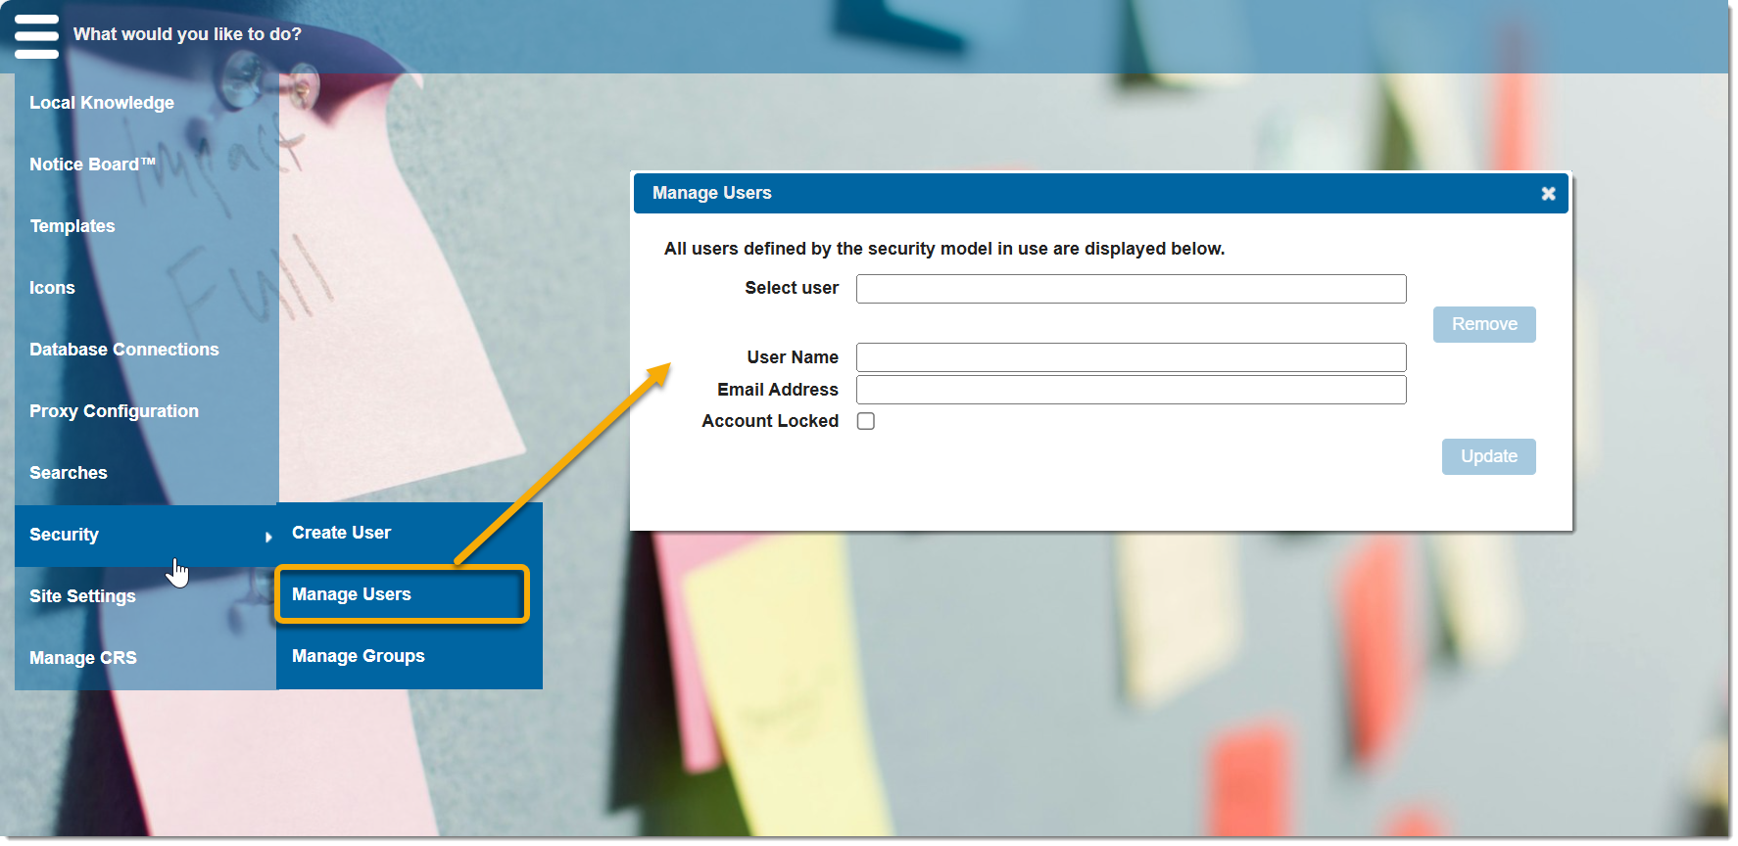The image size is (1738, 846).
Task: Open the Notice Board menu item
Action: pyautogui.click(x=92, y=165)
